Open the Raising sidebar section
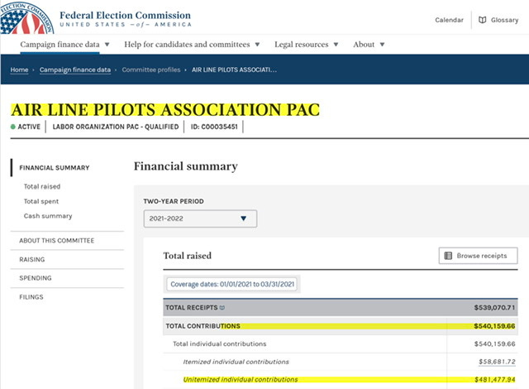Viewport: 529px width, 389px height. tap(32, 259)
